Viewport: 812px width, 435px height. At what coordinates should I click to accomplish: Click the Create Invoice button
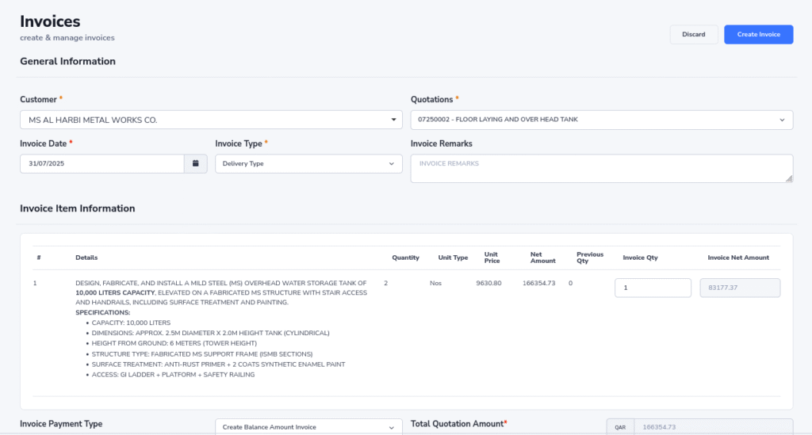758,35
